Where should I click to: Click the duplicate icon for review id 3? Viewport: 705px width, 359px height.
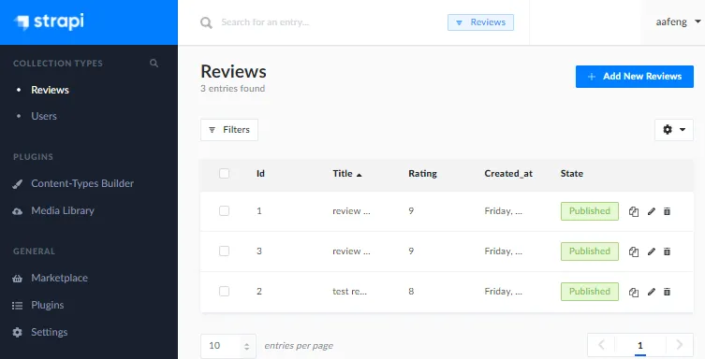pyautogui.click(x=634, y=251)
